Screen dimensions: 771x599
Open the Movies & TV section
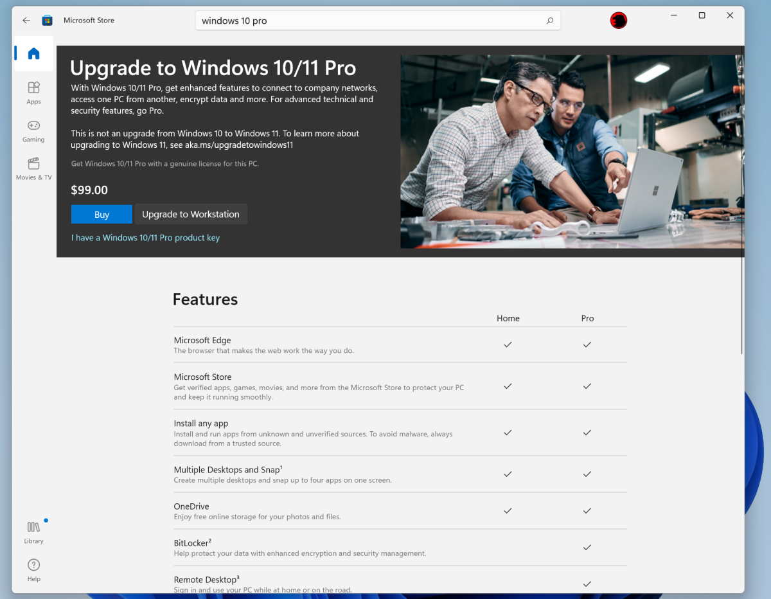click(33, 168)
